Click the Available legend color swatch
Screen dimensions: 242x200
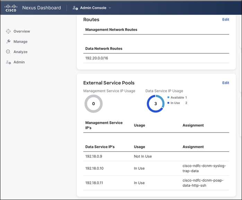pos(168,97)
